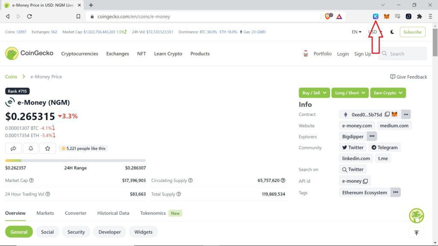Go back to the previous page
The width and height of the screenshot is (438, 246).
pos(8,17)
